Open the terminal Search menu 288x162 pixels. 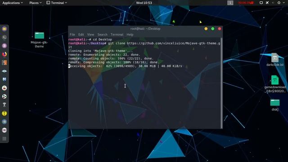(102, 35)
